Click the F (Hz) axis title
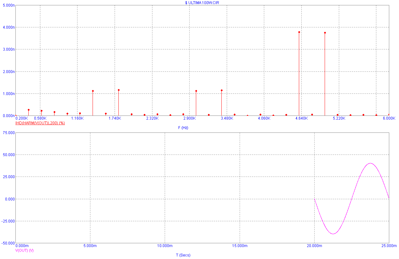Image resolution: width=399 pixels, height=259 pixels. (x=183, y=128)
